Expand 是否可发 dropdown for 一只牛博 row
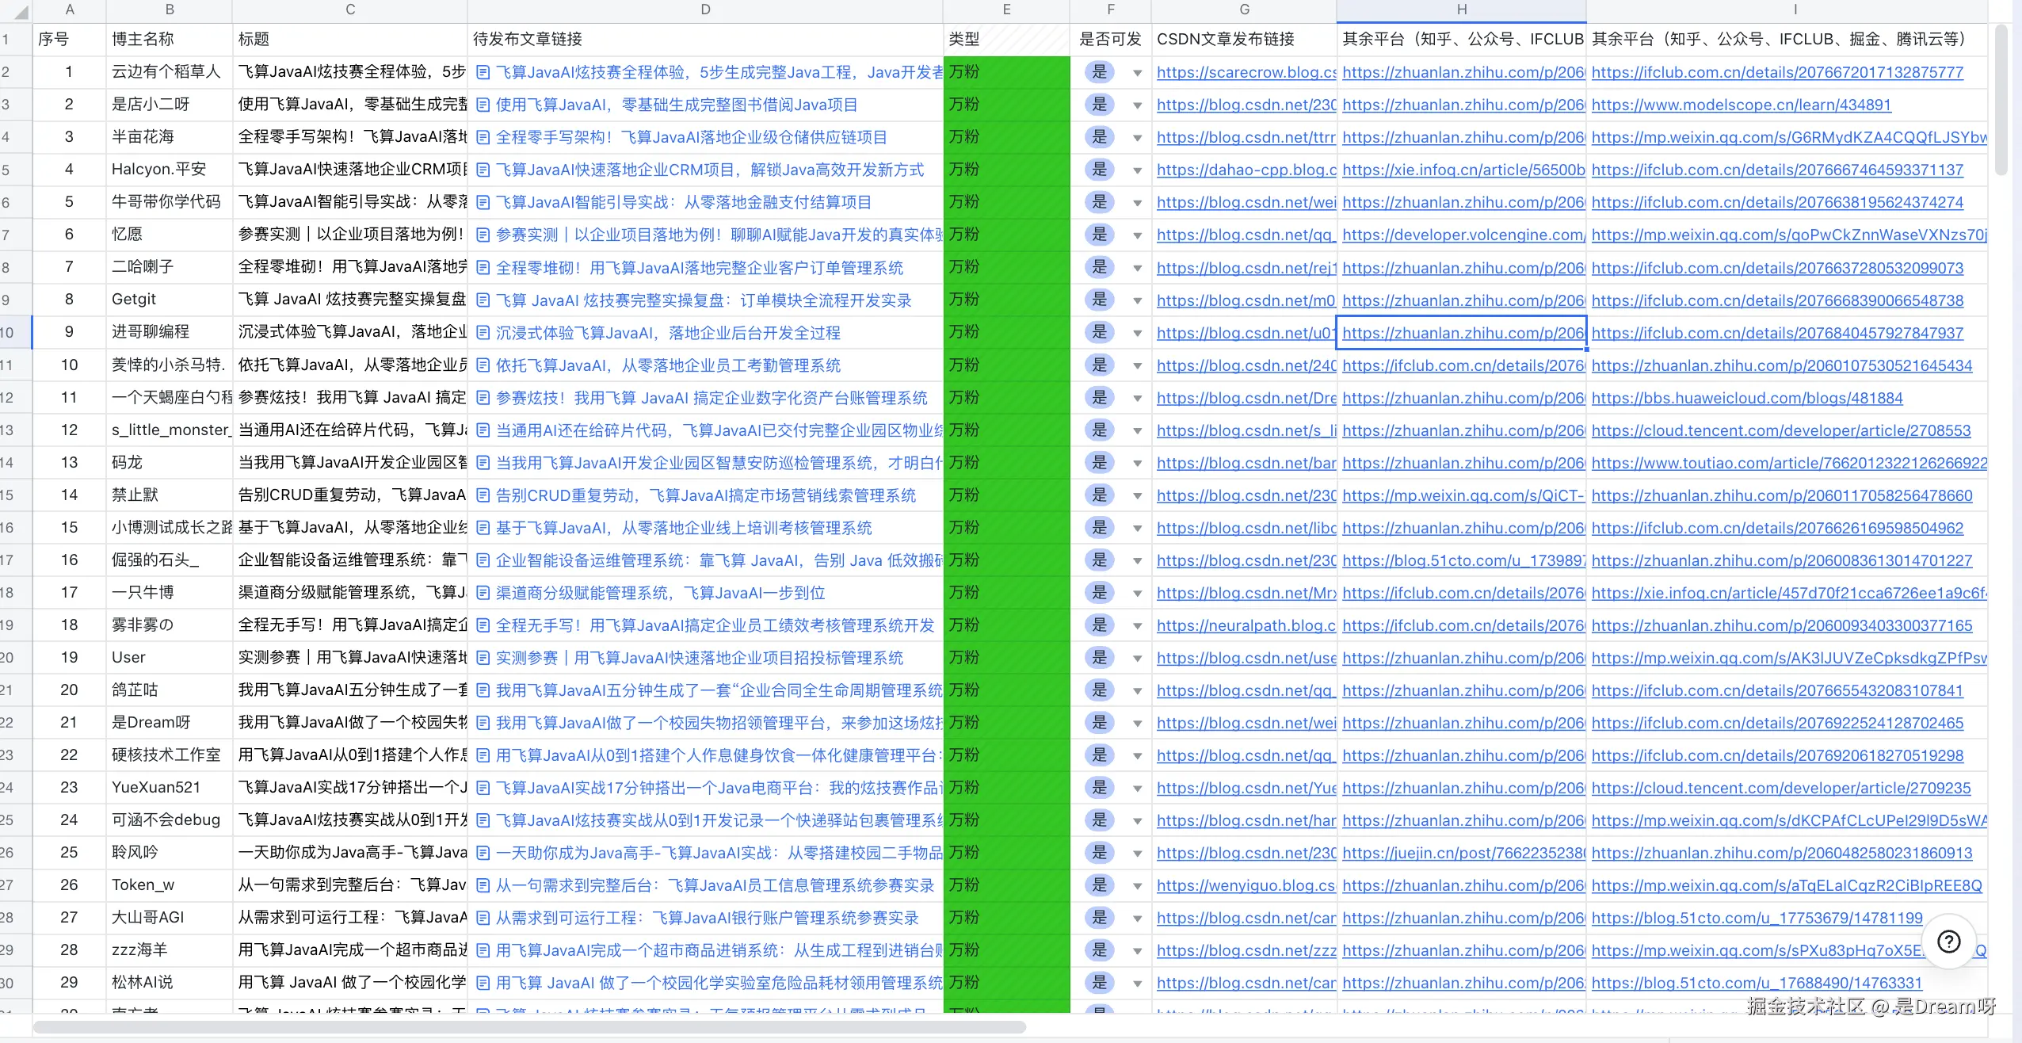 click(1137, 593)
